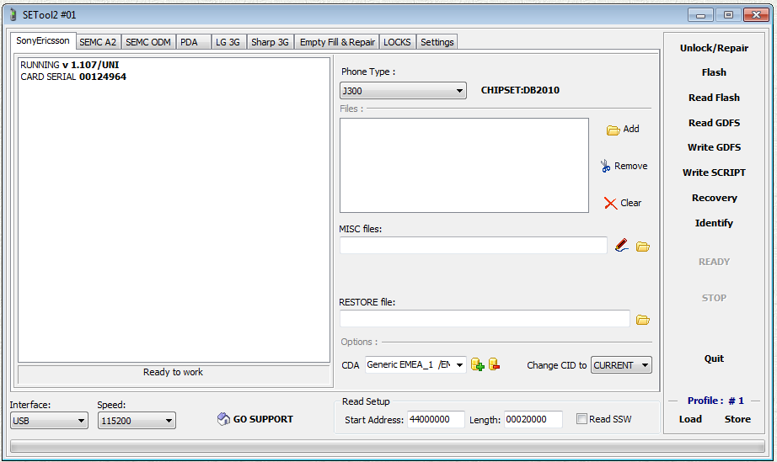Click the Write GDFS button

point(714,147)
